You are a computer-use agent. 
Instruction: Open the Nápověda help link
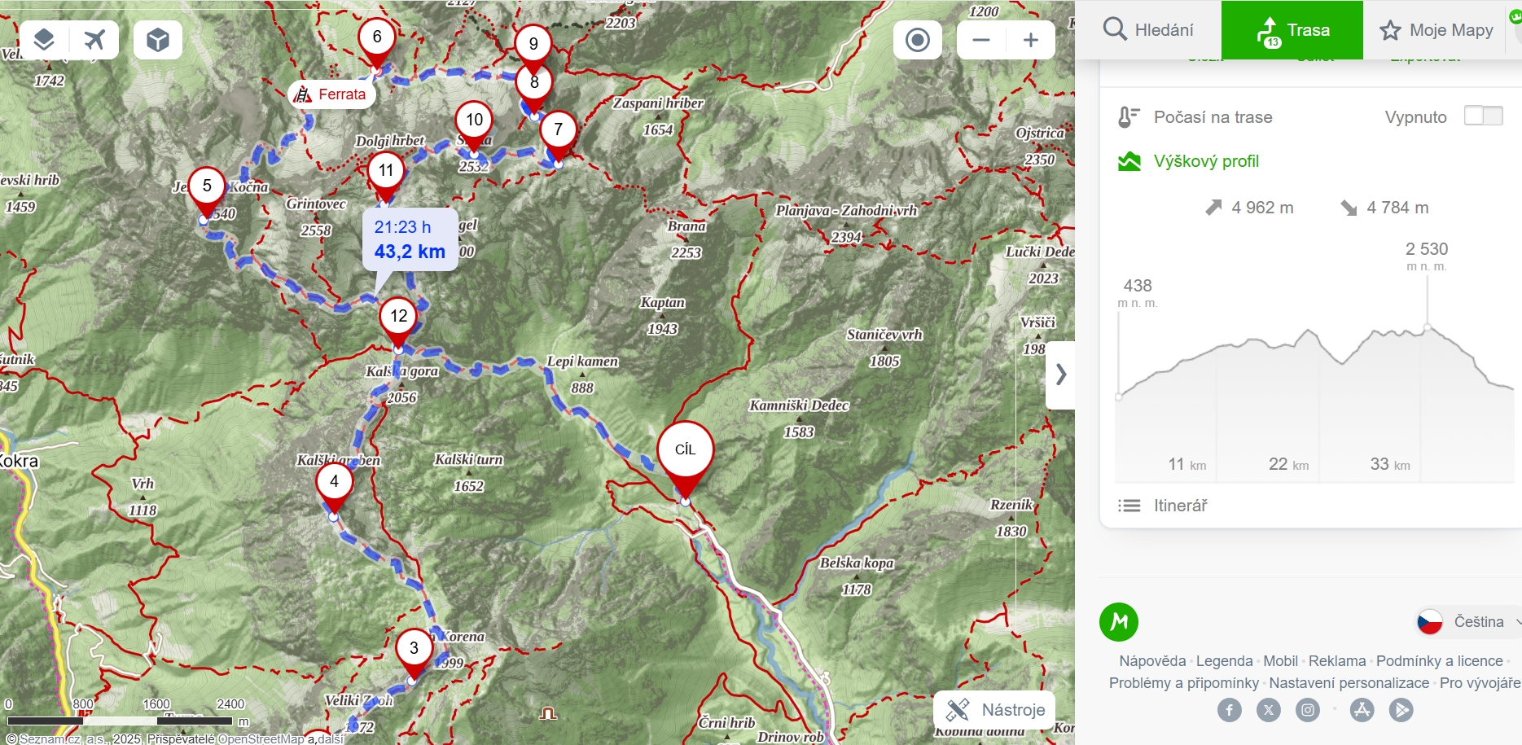(1151, 661)
